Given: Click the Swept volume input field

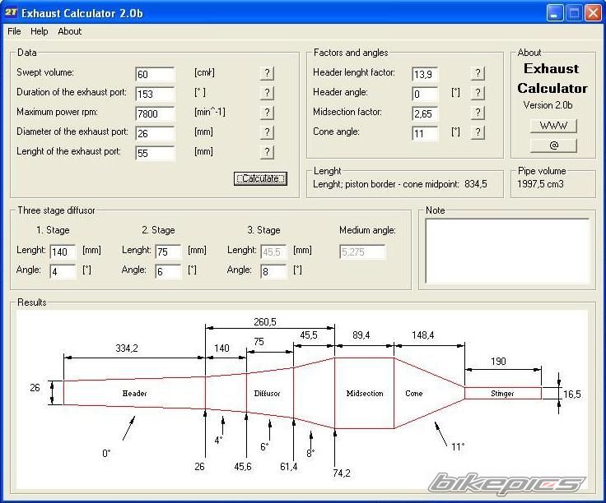Looking at the screenshot, I should pos(155,74).
